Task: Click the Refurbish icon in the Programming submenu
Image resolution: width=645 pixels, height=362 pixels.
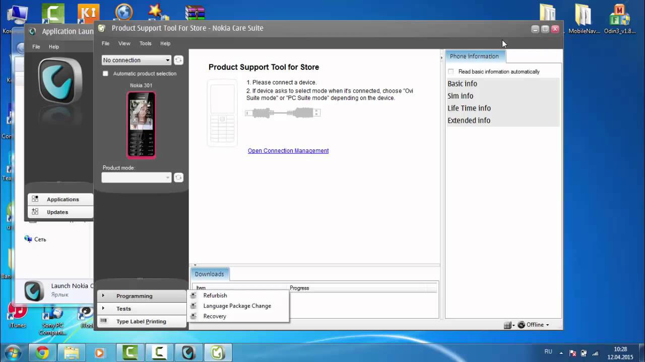Action: tap(193, 296)
